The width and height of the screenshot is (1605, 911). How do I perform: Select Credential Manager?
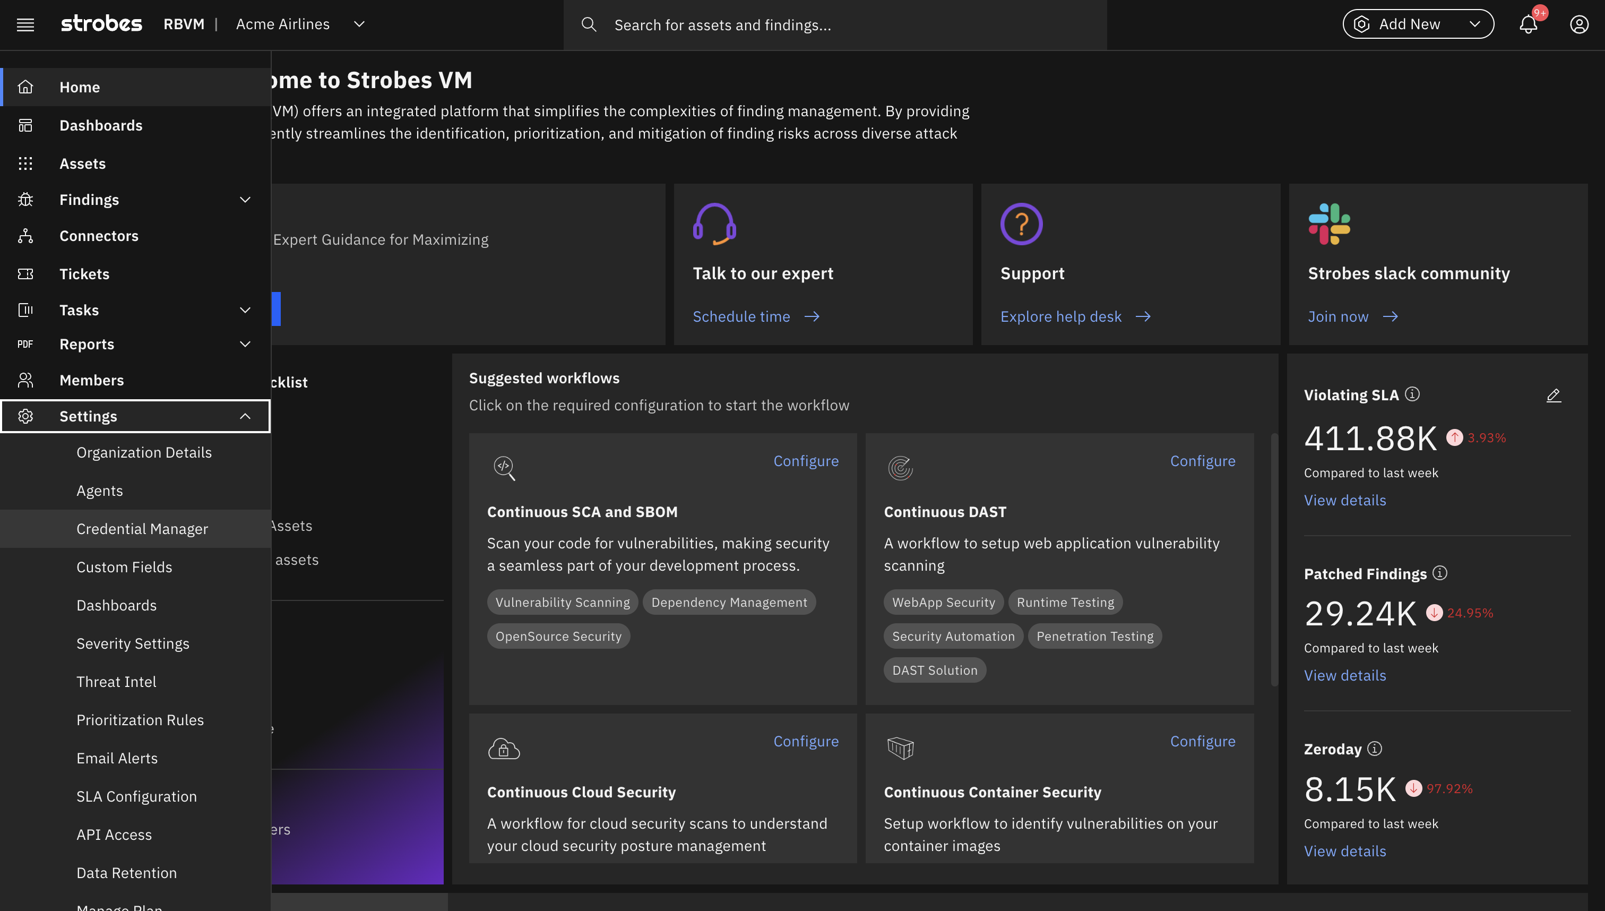tap(135, 529)
